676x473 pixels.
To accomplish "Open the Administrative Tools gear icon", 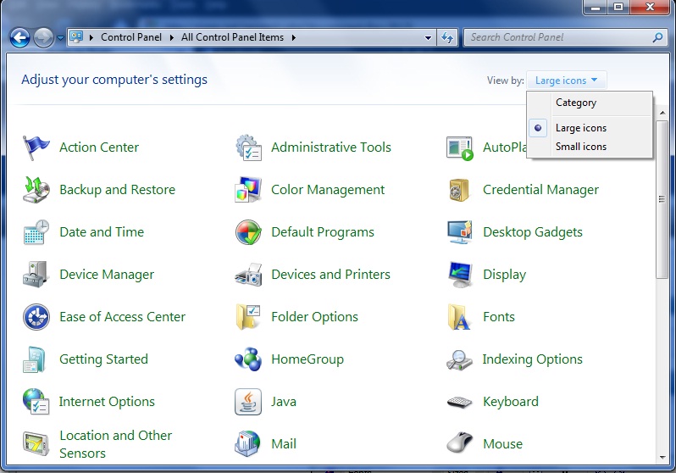I will pos(248,147).
